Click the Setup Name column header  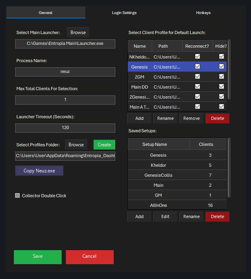159,144
